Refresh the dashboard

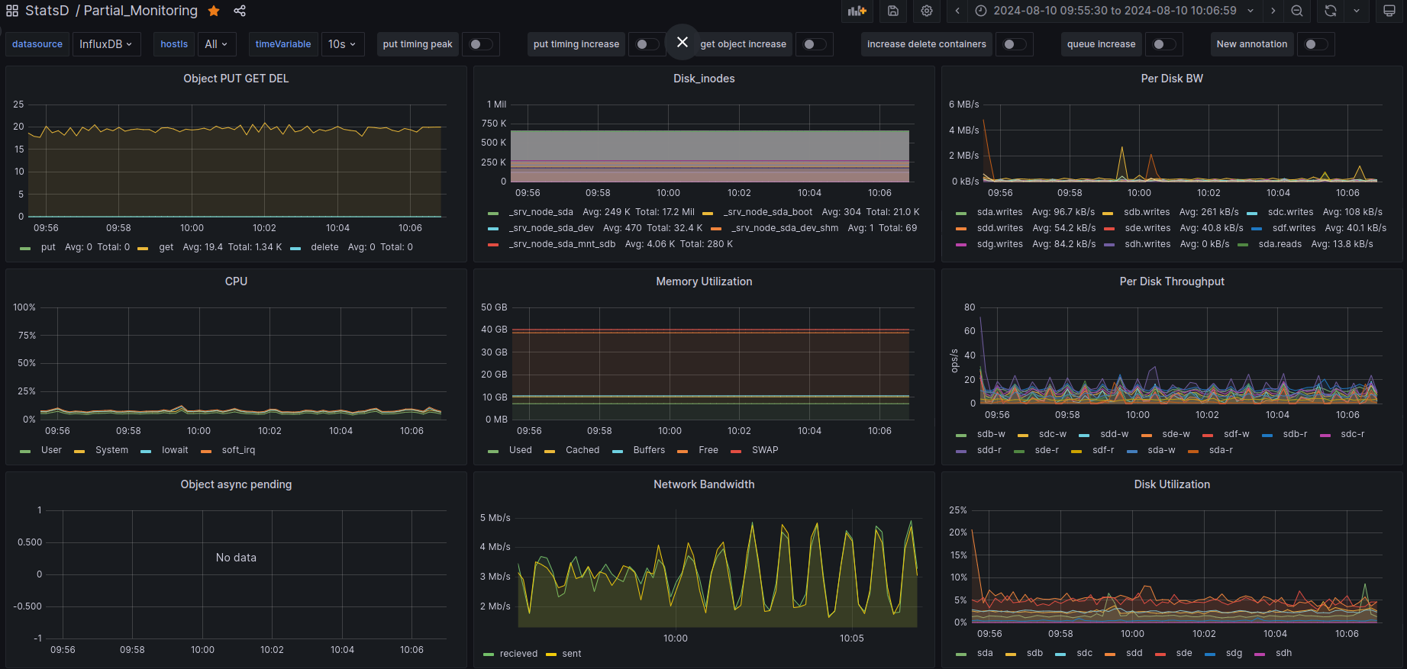pos(1331,11)
